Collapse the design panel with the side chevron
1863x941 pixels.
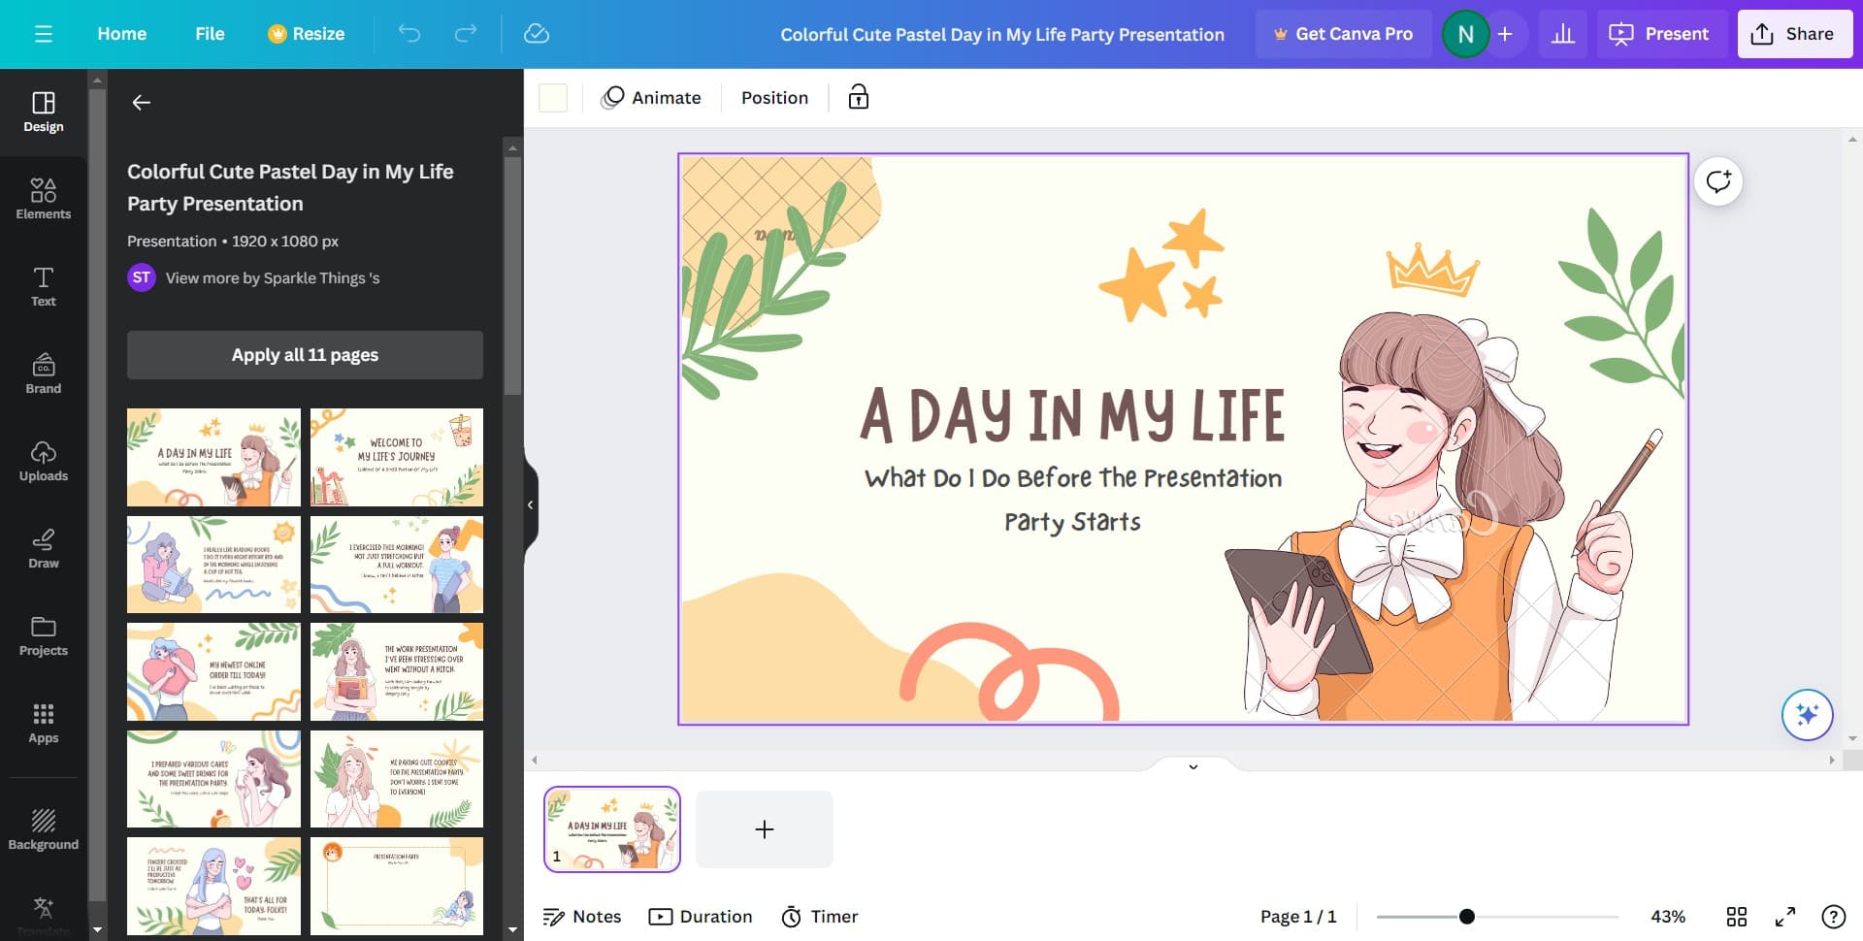(x=531, y=504)
